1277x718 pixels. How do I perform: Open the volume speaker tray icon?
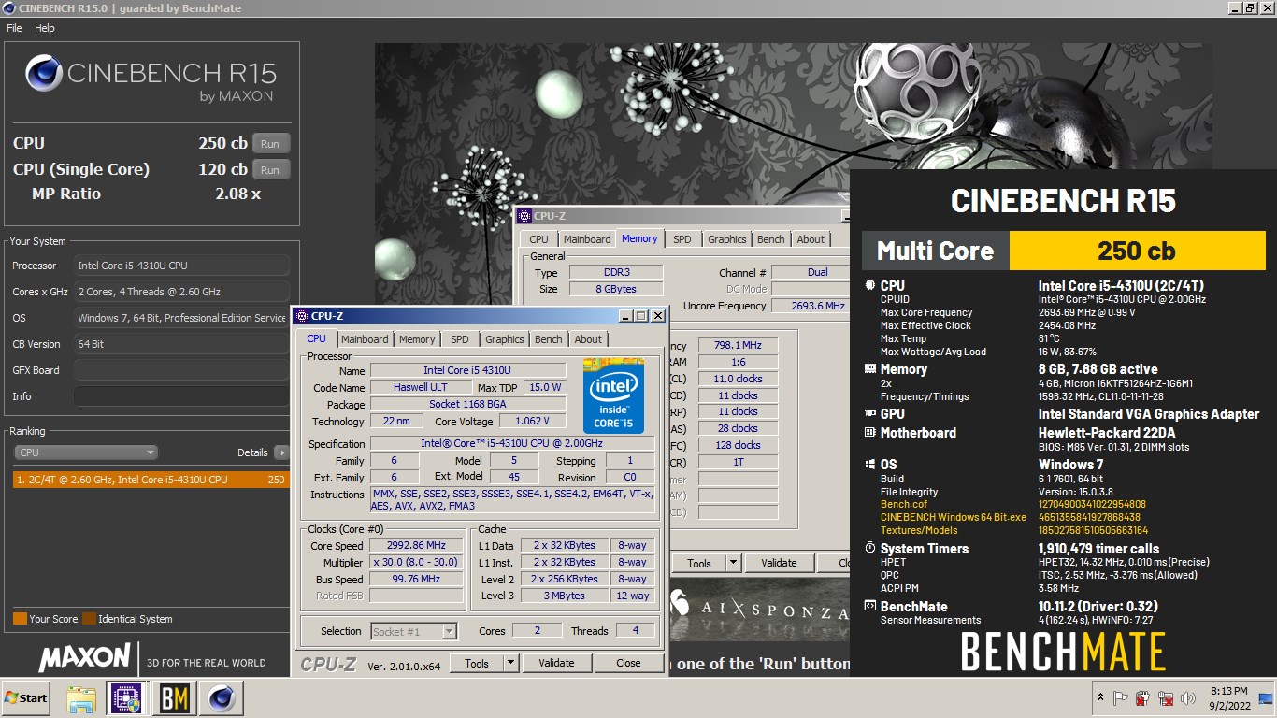tap(1188, 697)
